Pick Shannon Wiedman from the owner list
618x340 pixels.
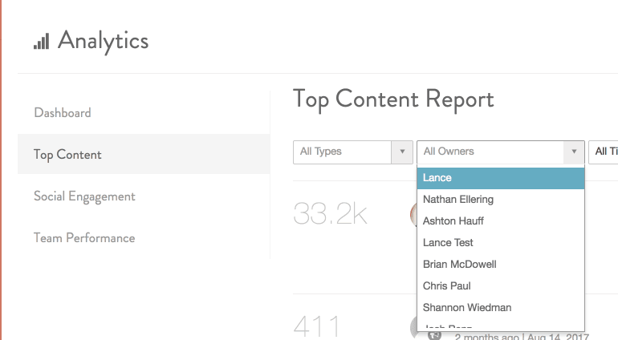[x=467, y=308]
